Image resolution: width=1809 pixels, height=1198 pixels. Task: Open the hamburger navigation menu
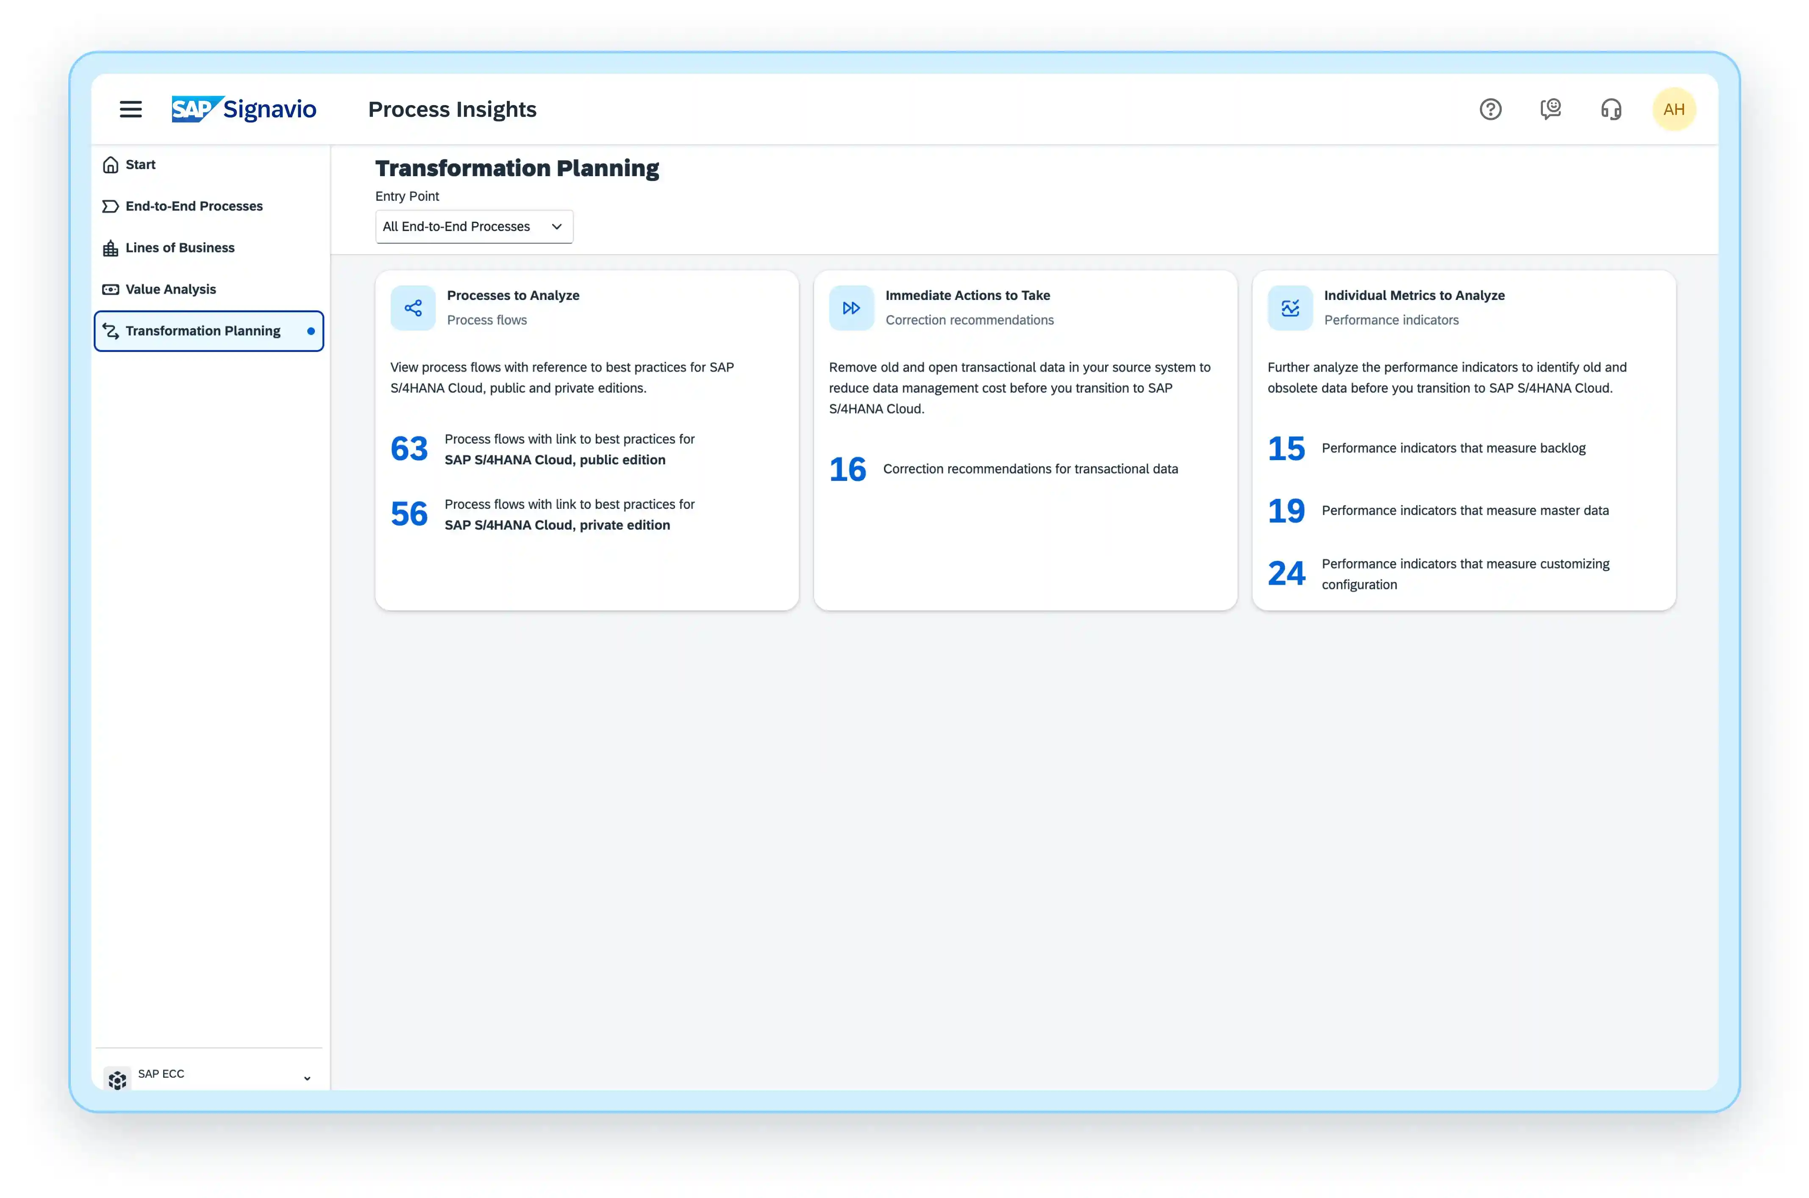(x=131, y=109)
